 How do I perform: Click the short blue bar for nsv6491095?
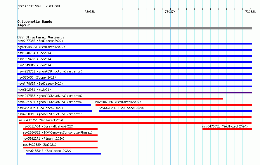55,111
